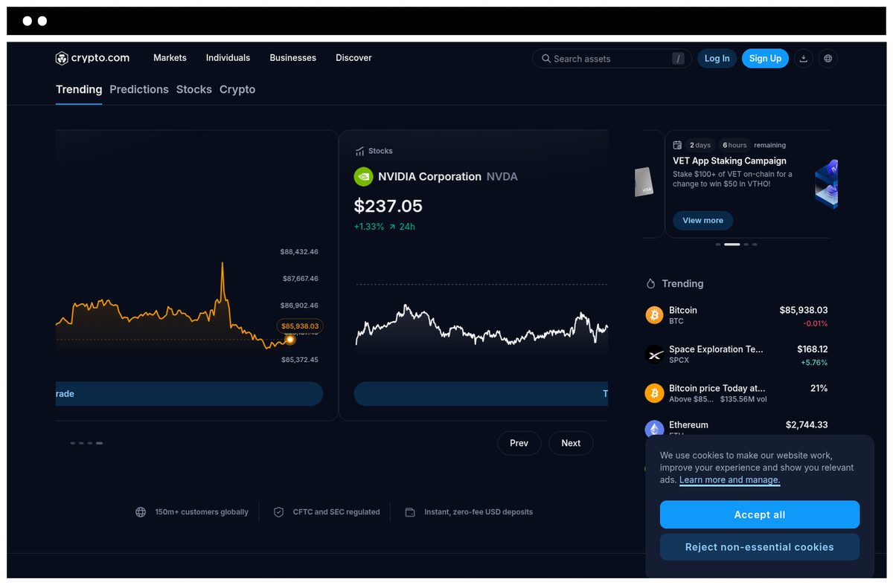Reject non-essential cookies
The image size is (893, 585).
759,547
